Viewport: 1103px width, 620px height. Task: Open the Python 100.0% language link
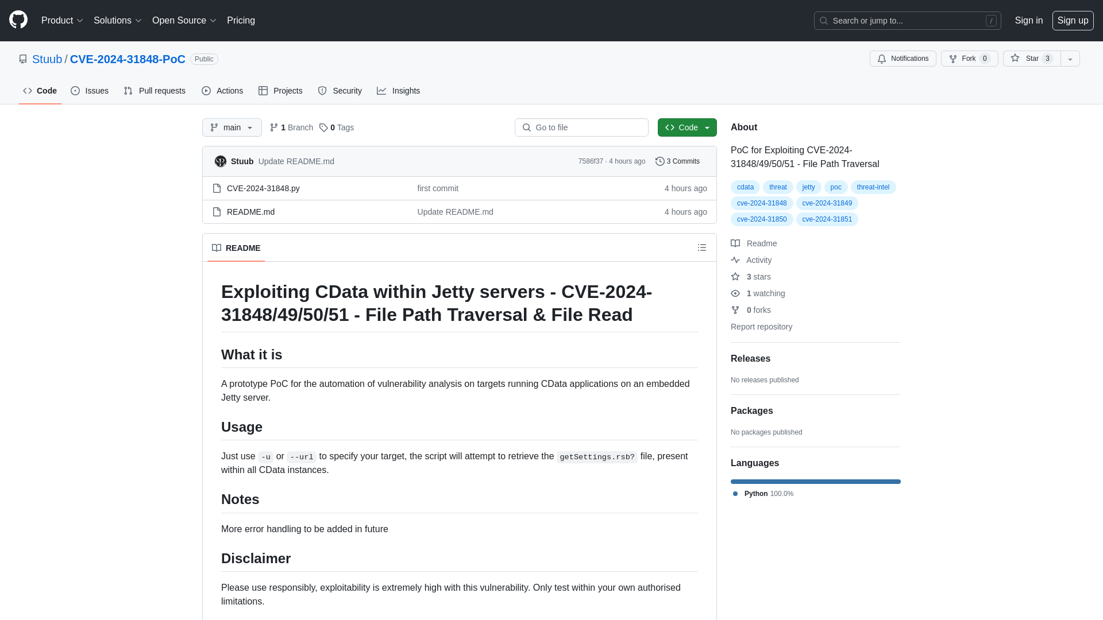tap(763, 494)
